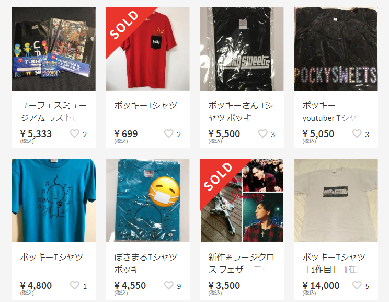View blue shirt with music-note character photo
Viewport: 389px width, 302px height.
(x=54, y=200)
